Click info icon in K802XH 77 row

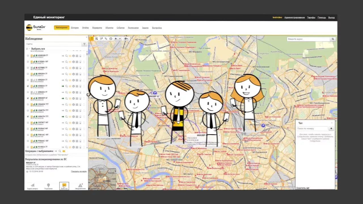73,74
